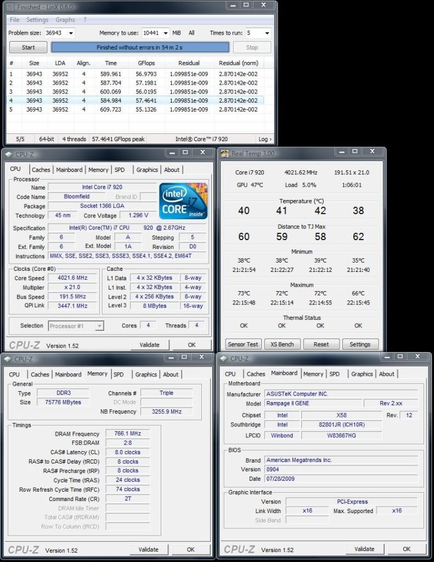The image size is (434, 562).
Task: Click the Time column header in LinX
Action: point(111,63)
